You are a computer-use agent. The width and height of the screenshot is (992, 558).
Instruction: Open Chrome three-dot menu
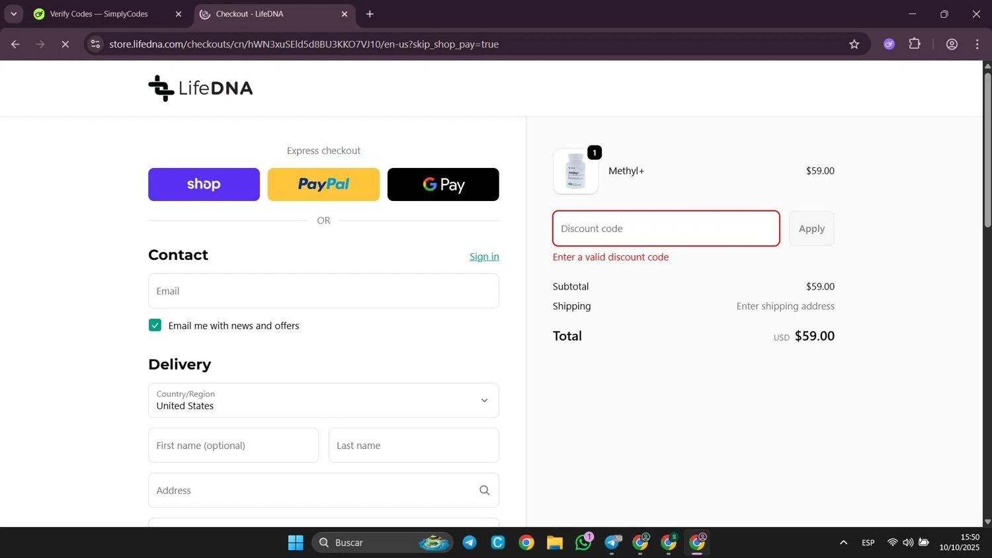(977, 44)
